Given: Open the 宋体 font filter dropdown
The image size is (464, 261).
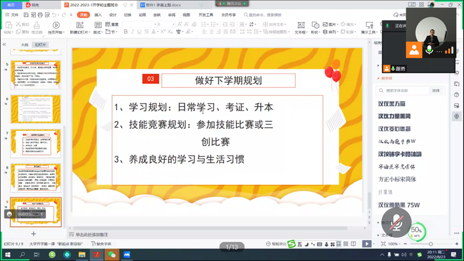Looking at the screenshot, I should pyautogui.click(x=437, y=91).
